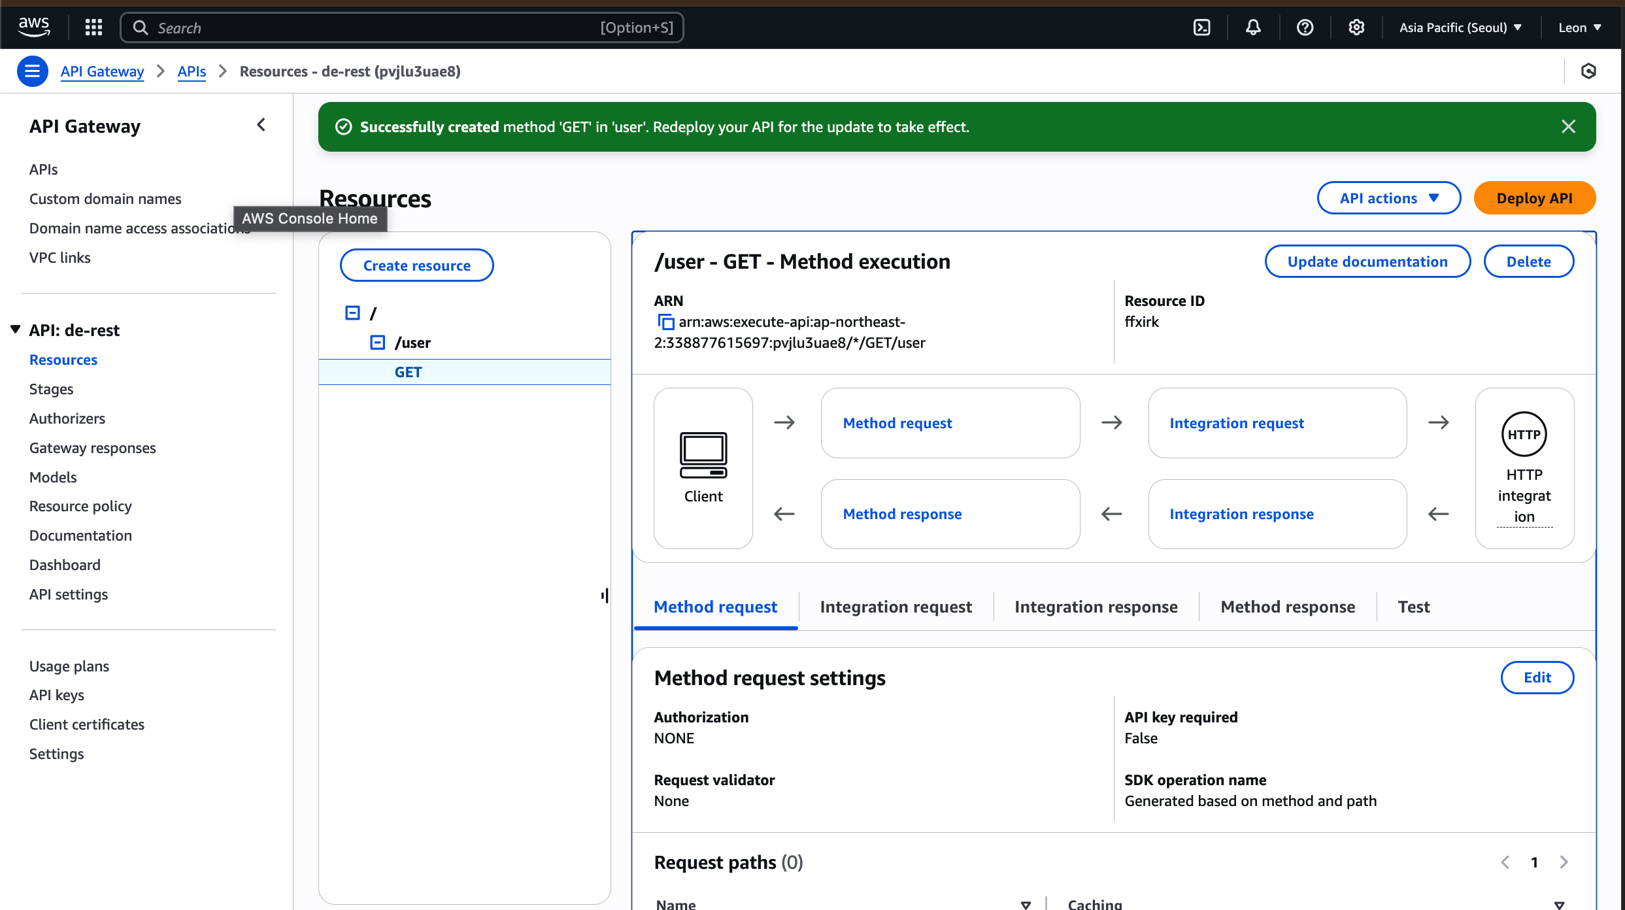
Task: Click the Deploy API button
Action: 1534,198
